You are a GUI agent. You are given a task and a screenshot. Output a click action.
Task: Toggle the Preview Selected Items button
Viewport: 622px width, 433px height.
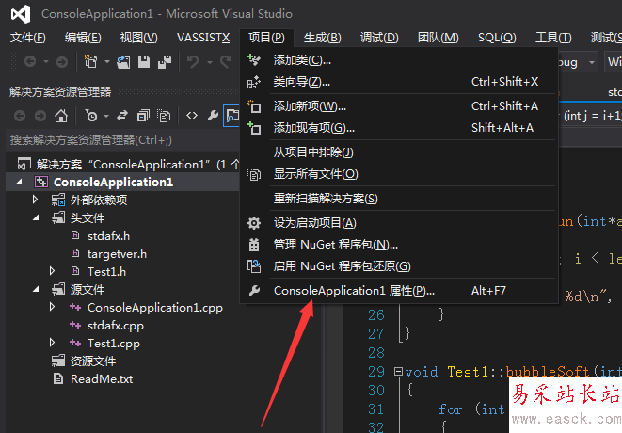(232, 116)
